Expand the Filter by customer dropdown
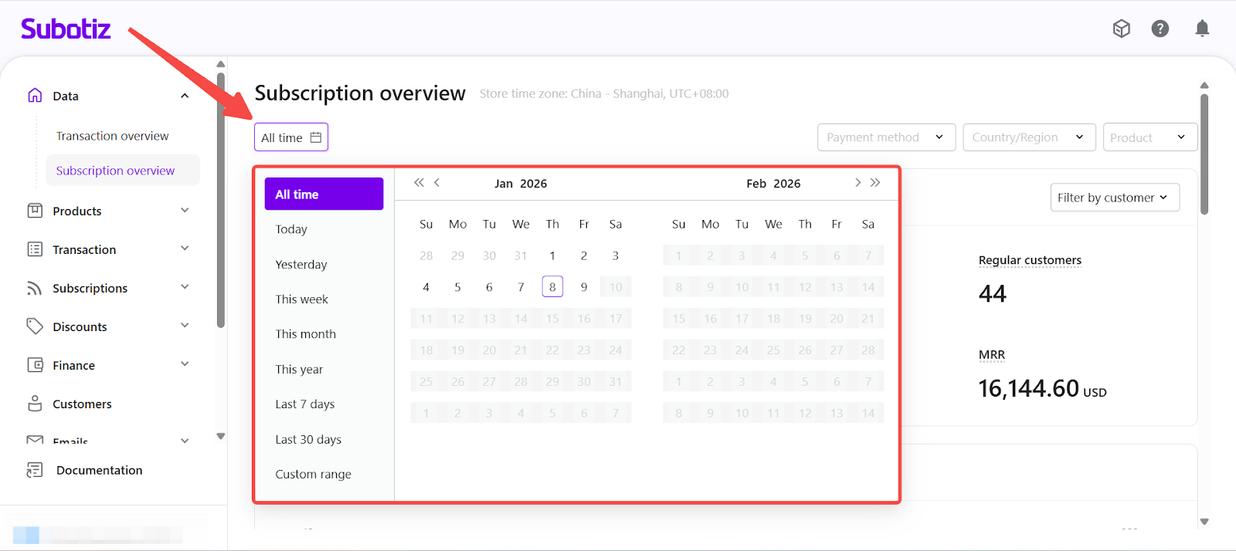Viewport: 1236px width, 551px height. coord(1114,198)
